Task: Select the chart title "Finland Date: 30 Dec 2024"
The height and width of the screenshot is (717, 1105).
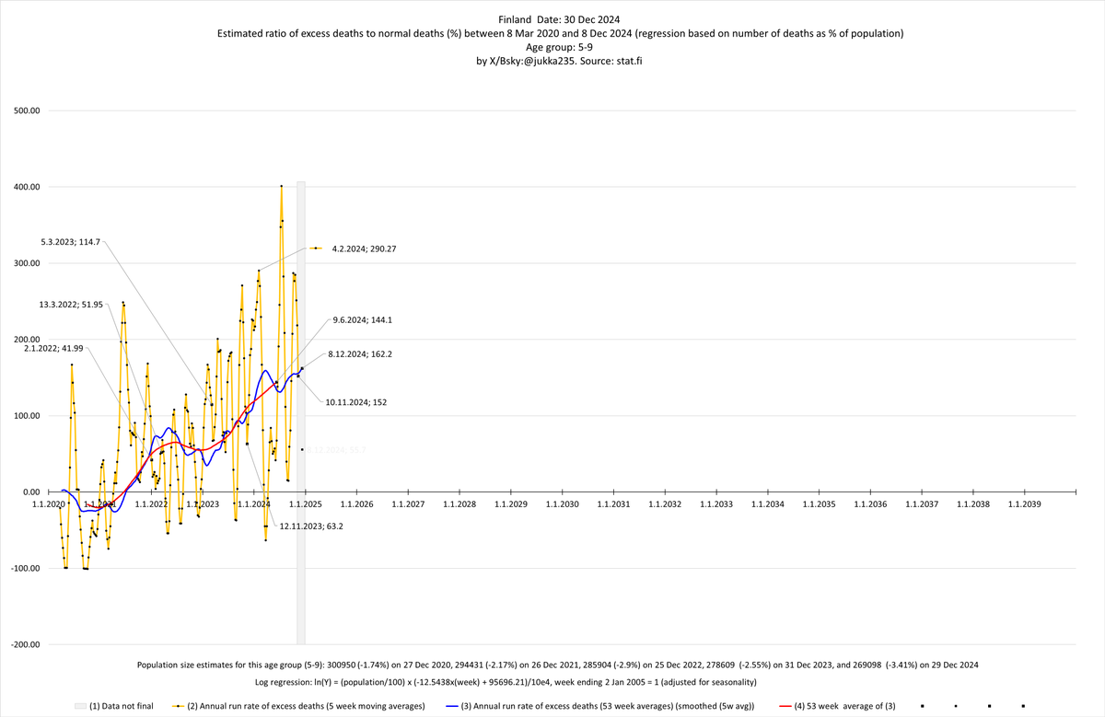Action: [552, 18]
